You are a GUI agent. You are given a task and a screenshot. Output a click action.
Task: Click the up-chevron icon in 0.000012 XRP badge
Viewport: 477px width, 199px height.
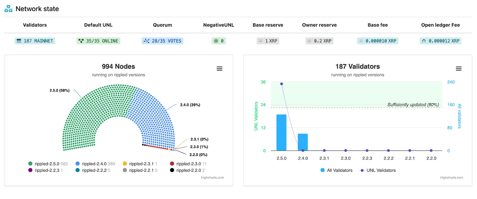[424, 41]
